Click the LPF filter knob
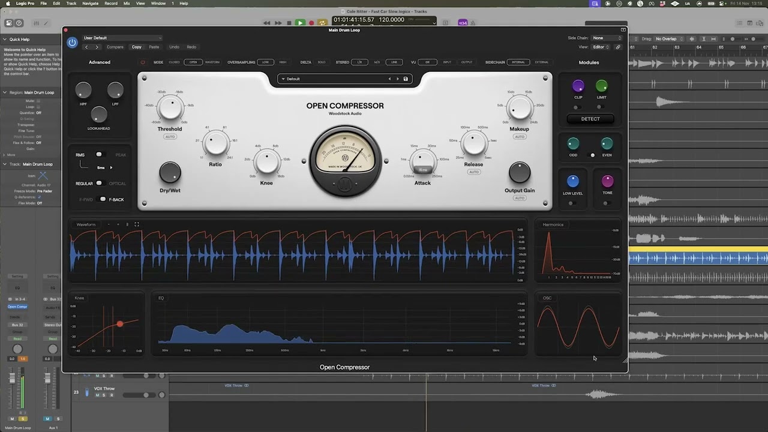The image size is (768, 432). [115, 91]
